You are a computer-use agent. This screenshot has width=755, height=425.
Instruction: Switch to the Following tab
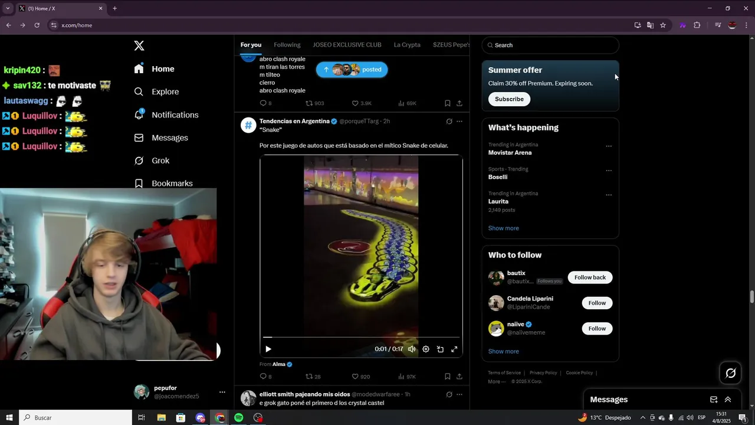coord(287,45)
